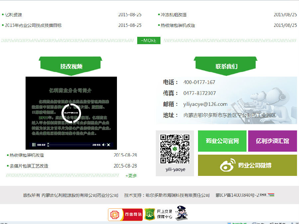Open the 2015年药业公司技改技措目标 article
The image size is (299, 224).
click(33, 25)
